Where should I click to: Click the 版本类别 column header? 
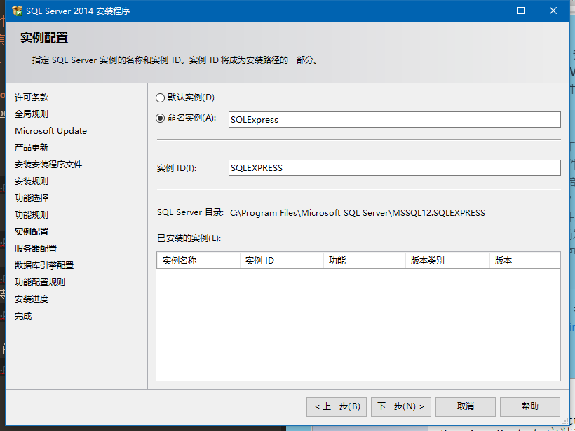point(448,261)
